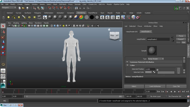Toggle textured display checker icon

pyautogui.click(x=61, y=26)
